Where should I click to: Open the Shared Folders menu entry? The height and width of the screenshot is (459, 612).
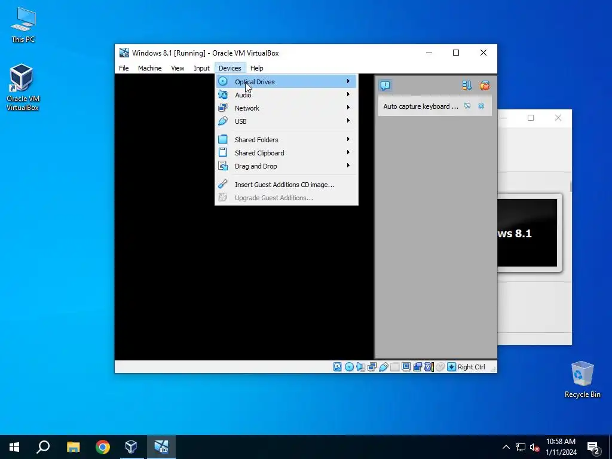(286, 140)
